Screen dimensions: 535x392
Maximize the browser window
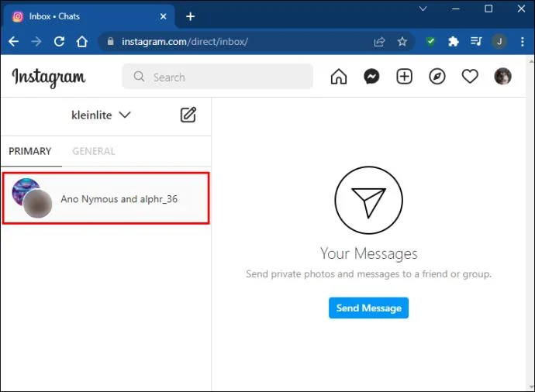tap(488, 9)
